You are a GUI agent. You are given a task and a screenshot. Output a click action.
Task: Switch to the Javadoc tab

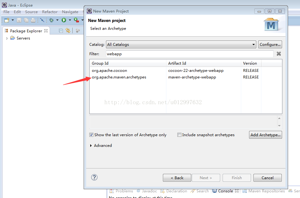click(147, 191)
